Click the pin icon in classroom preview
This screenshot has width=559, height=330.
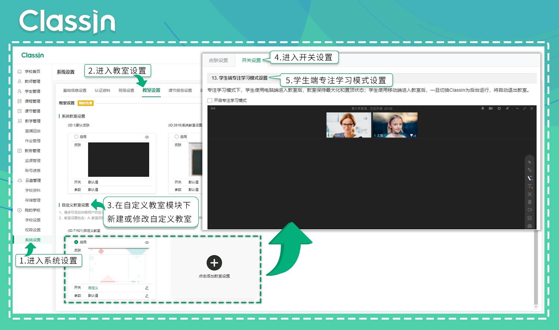click(507, 109)
